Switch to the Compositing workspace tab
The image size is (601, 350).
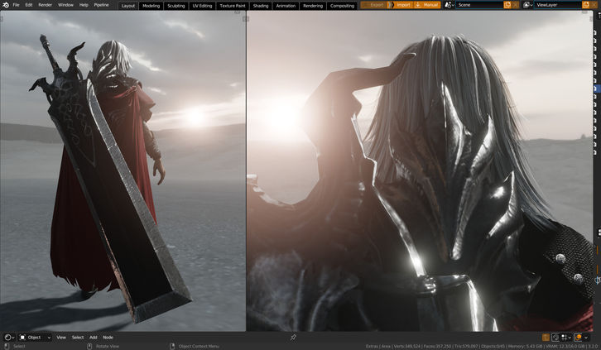[342, 6]
